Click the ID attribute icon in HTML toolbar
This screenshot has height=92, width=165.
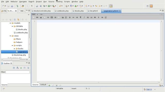point(77,17)
